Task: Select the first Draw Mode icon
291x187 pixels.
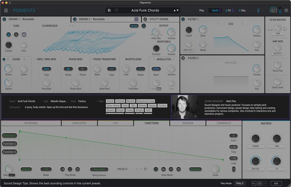Action: coord(156,169)
